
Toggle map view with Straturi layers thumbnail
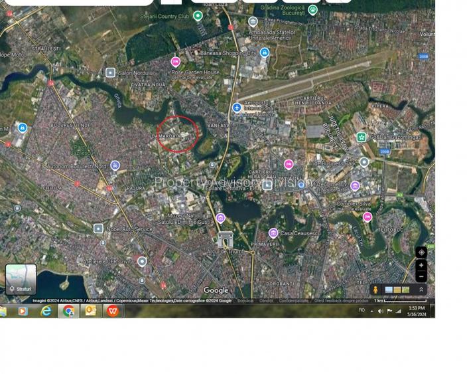tap(21, 280)
